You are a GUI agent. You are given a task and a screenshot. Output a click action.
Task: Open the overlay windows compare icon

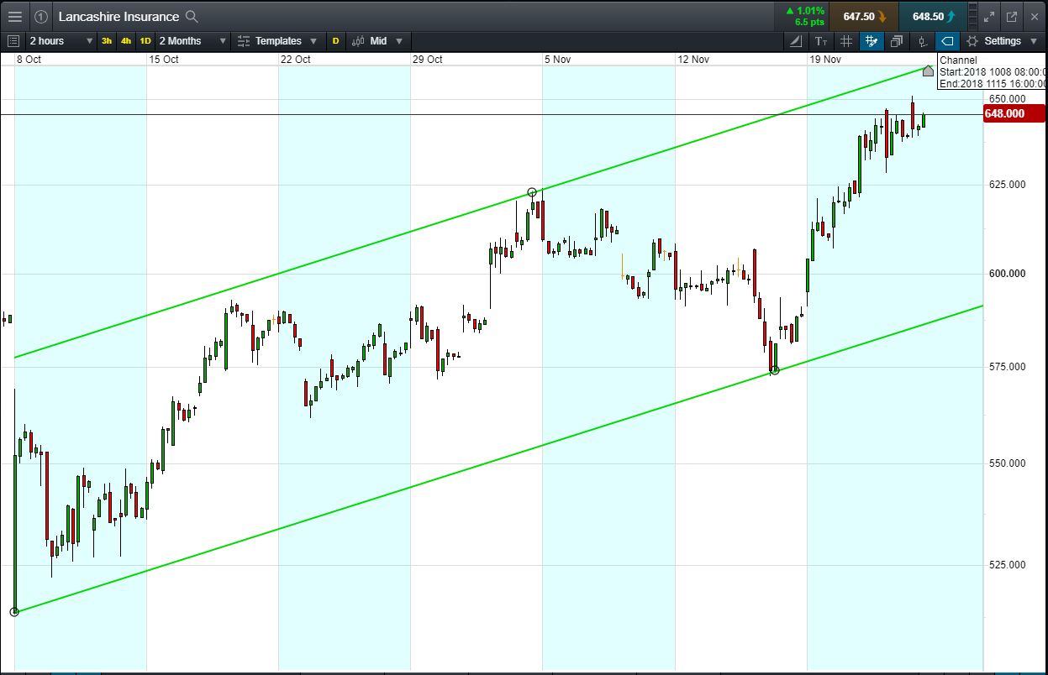pos(897,40)
